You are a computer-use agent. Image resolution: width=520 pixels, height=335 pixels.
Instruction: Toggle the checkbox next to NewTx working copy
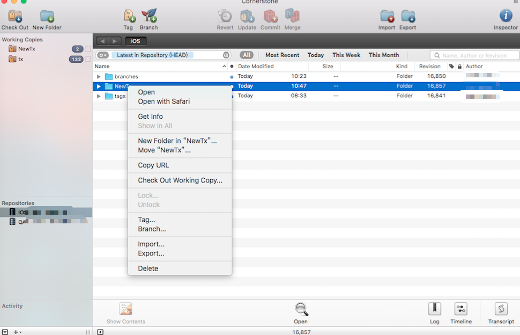(87, 49)
